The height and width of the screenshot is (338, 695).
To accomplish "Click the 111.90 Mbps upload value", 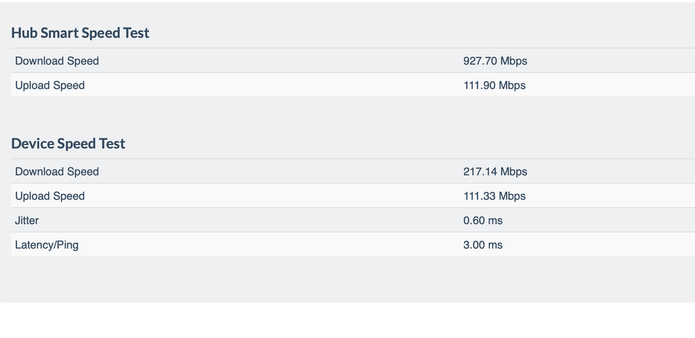I will click(x=494, y=86).
